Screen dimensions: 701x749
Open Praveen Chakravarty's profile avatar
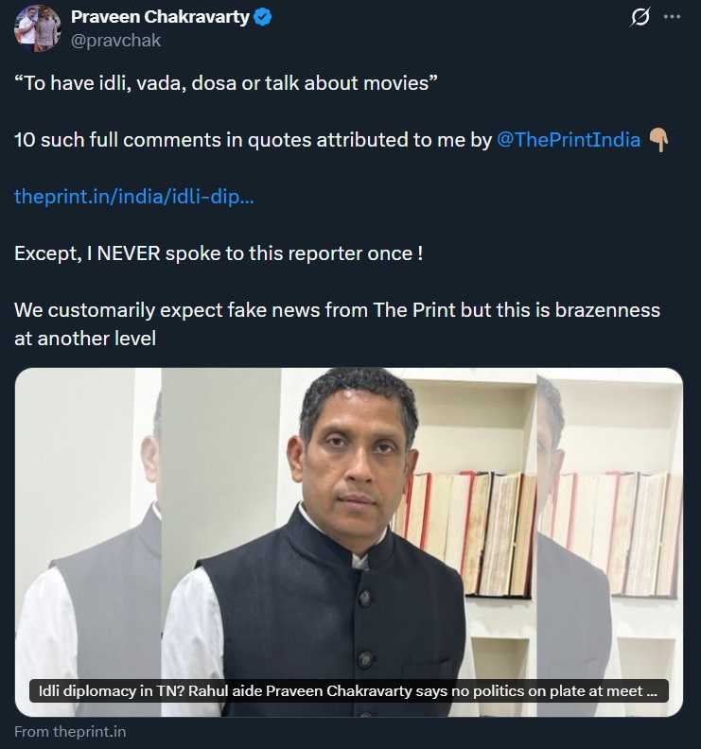[38, 27]
